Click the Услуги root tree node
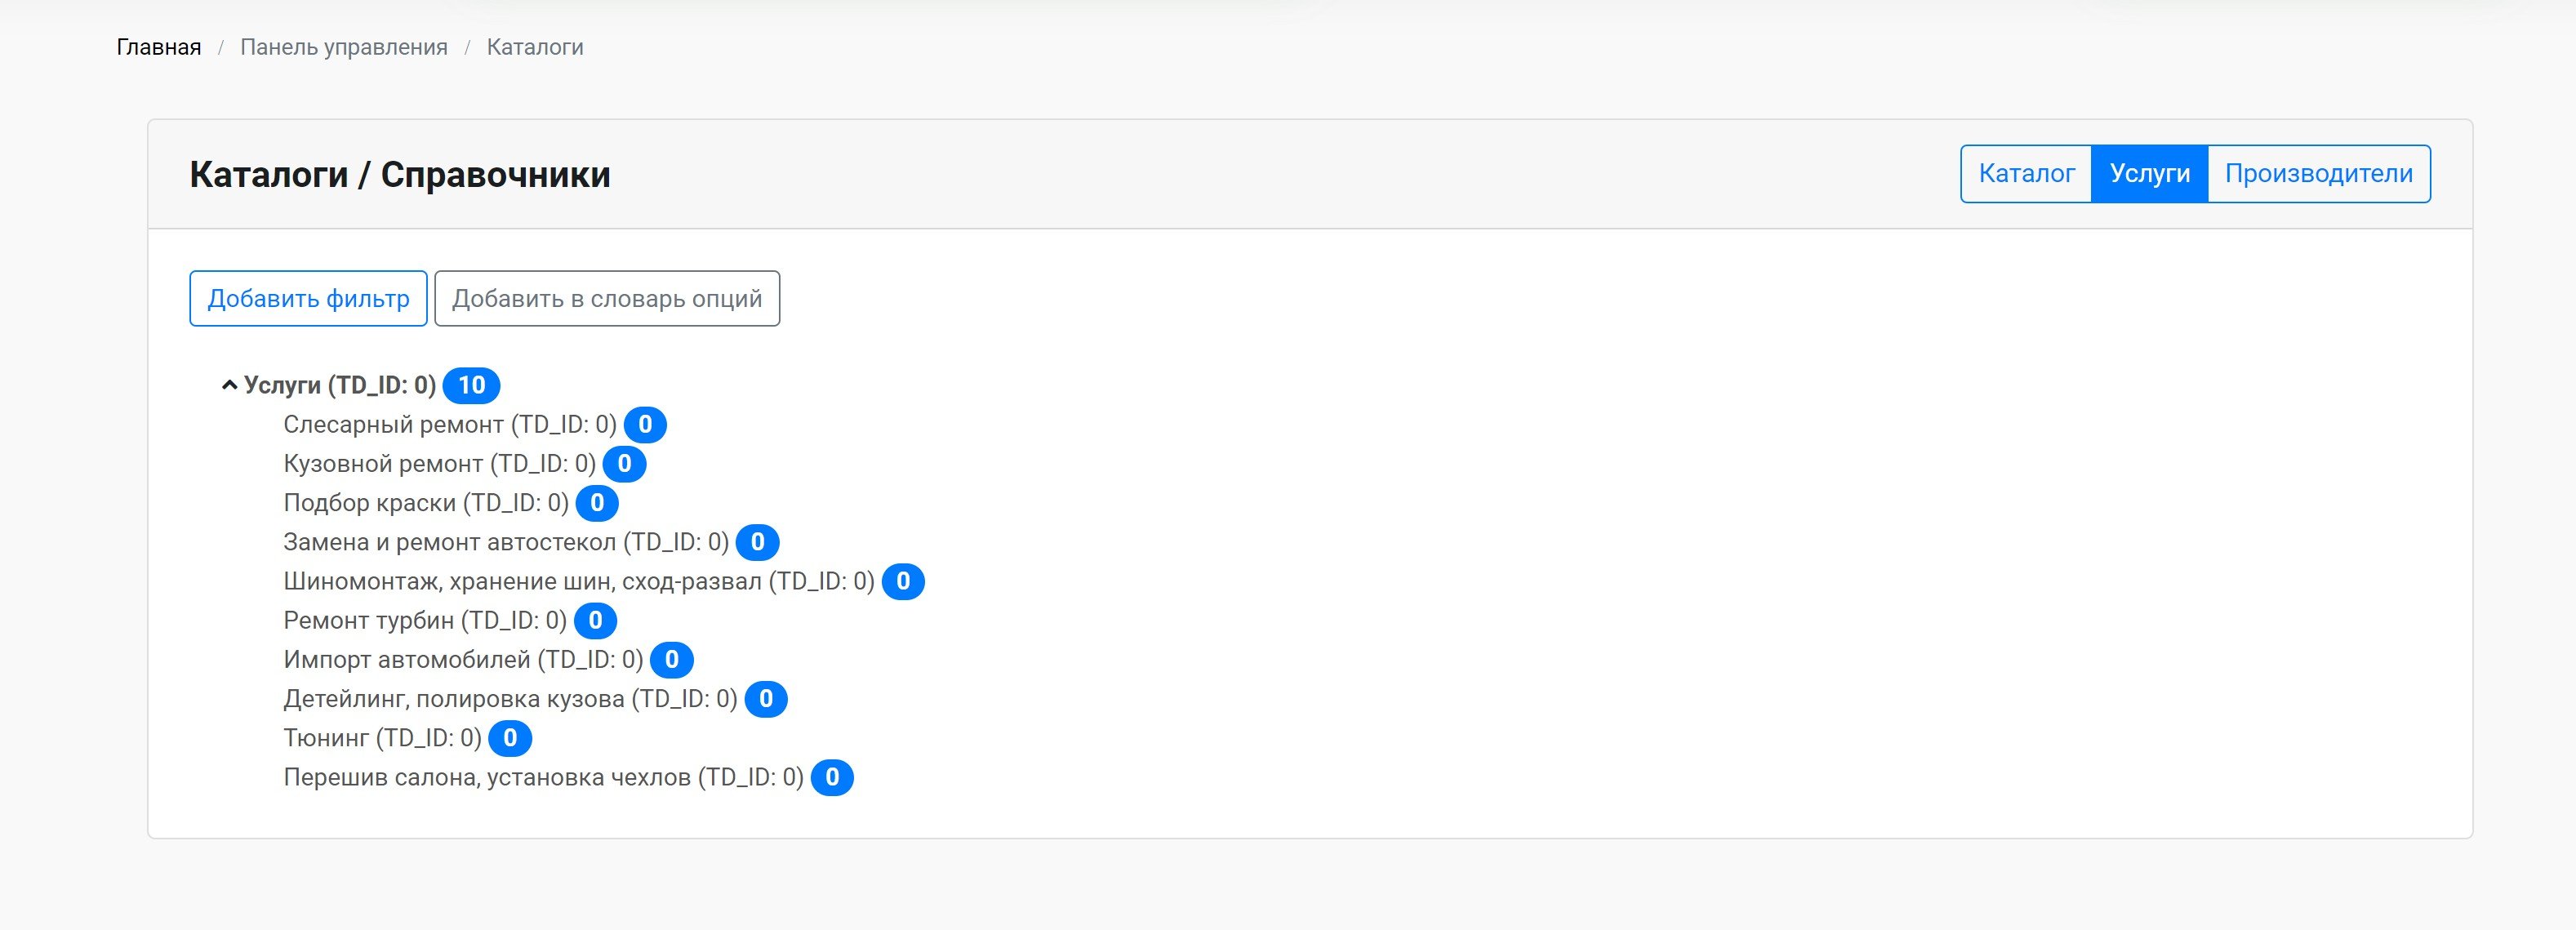Screen dimensions: 2576x930 click(340, 385)
